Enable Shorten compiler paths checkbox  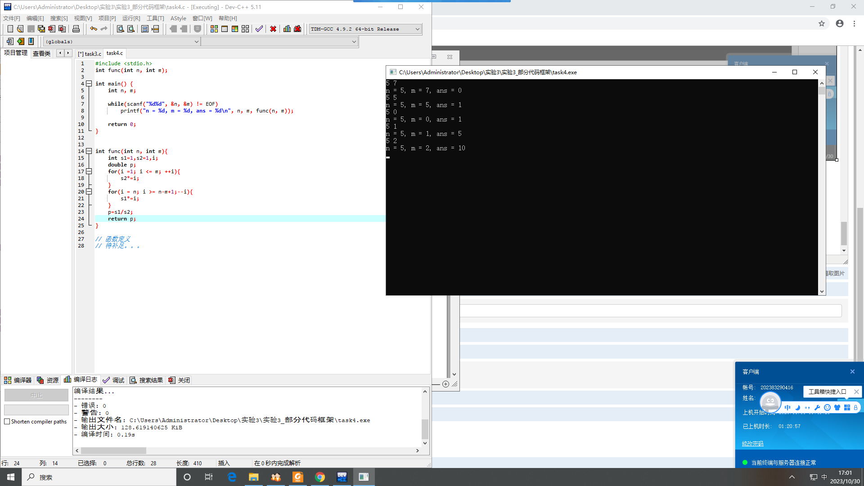pyautogui.click(x=7, y=422)
